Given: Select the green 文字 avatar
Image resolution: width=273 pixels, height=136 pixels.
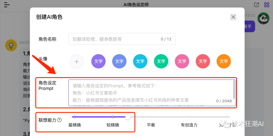Looking at the screenshot, I should click(x=161, y=61).
